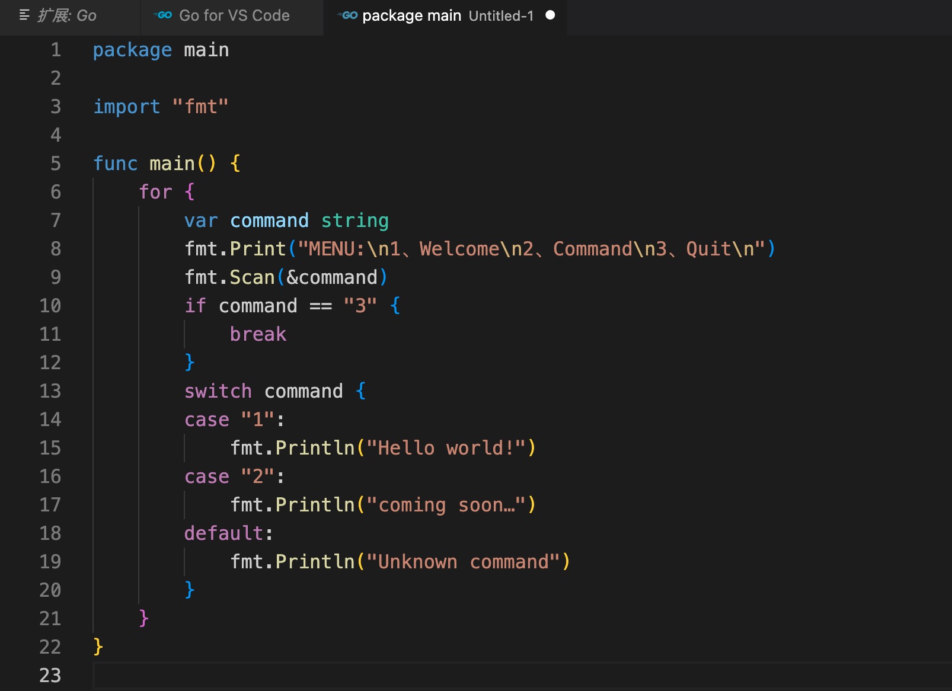Click the Go gopher icon on the Go for VS Code tab
952x691 pixels.
tap(163, 15)
